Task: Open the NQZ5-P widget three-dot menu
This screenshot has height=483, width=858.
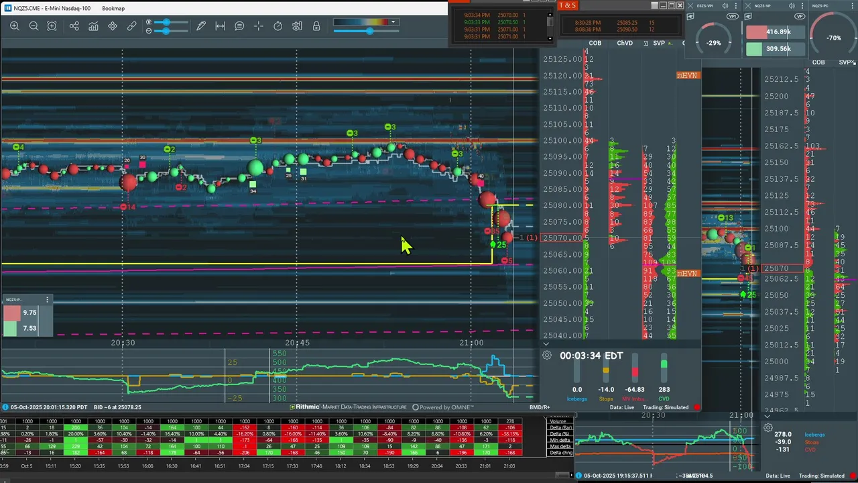Action: (47, 299)
